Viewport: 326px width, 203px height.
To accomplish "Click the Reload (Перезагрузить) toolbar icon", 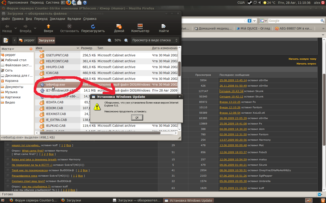I will (93, 26).
